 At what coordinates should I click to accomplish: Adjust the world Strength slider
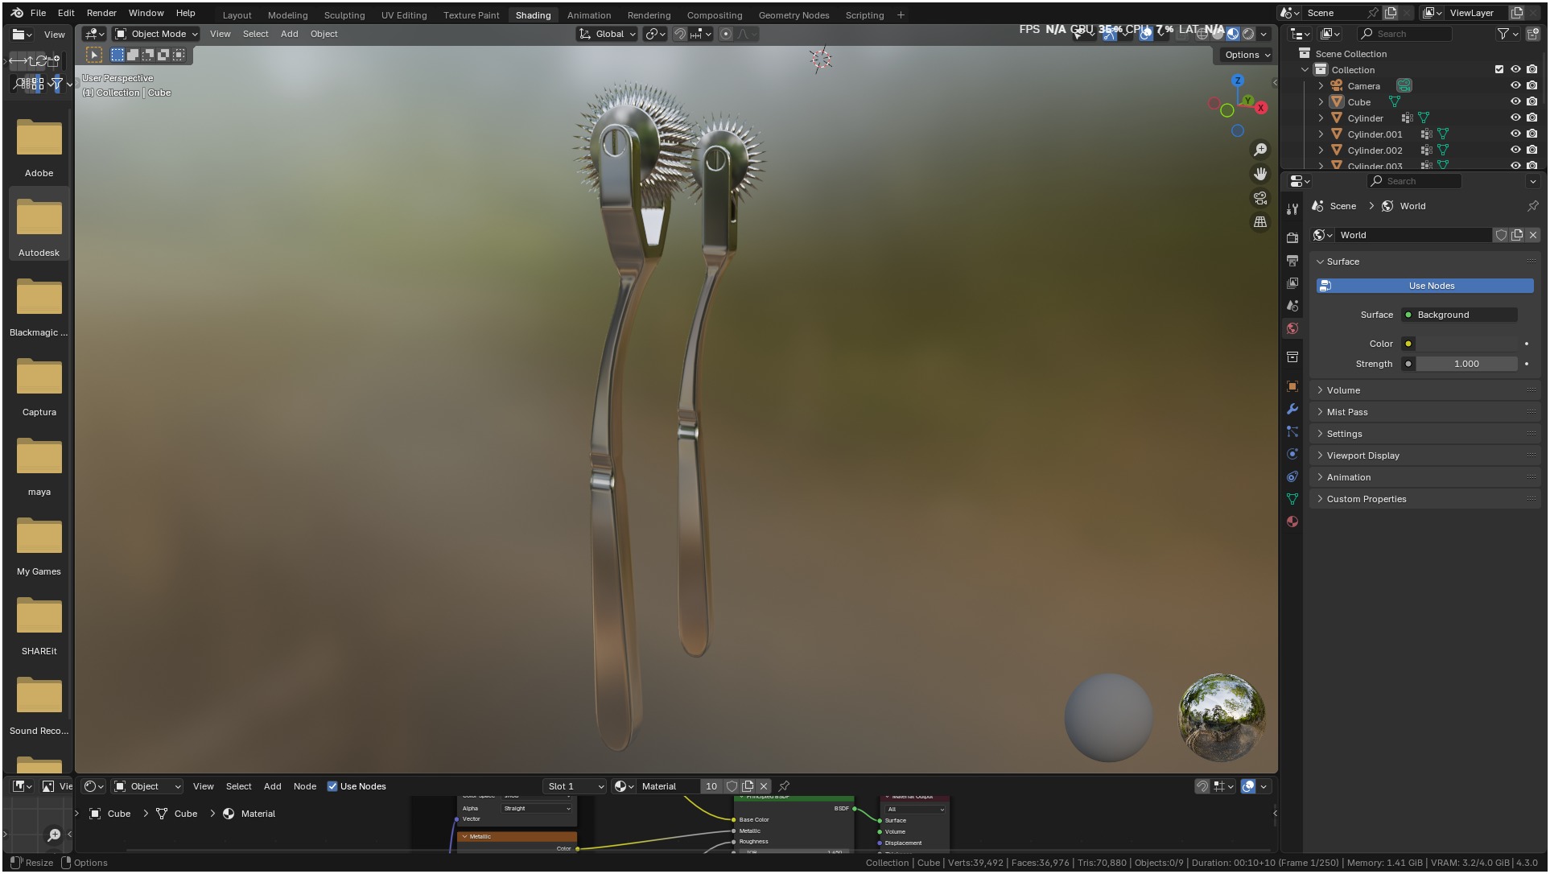[x=1465, y=364]
